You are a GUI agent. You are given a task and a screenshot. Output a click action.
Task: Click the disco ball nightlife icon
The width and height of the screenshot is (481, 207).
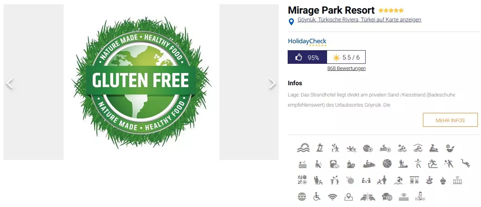tap(350, 181)
